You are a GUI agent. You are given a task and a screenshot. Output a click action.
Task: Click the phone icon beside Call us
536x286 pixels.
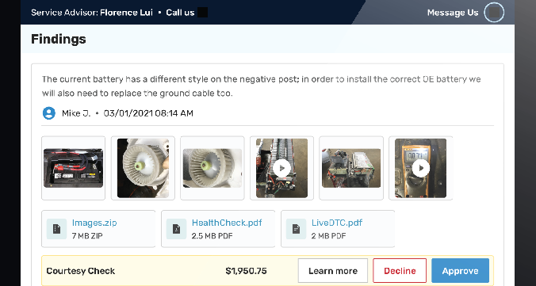click(203, 13)
